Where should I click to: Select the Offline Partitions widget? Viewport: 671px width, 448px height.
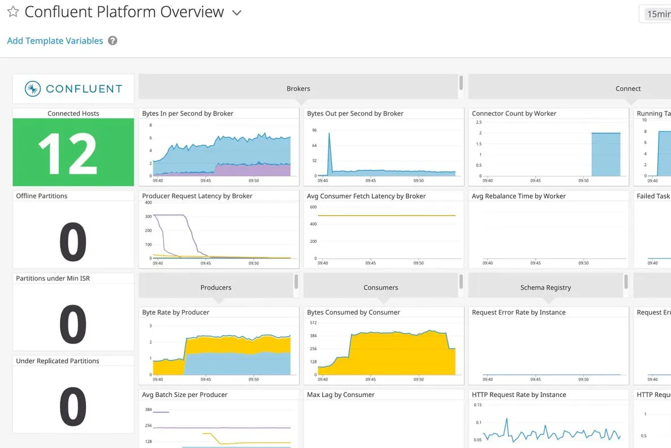73,229
